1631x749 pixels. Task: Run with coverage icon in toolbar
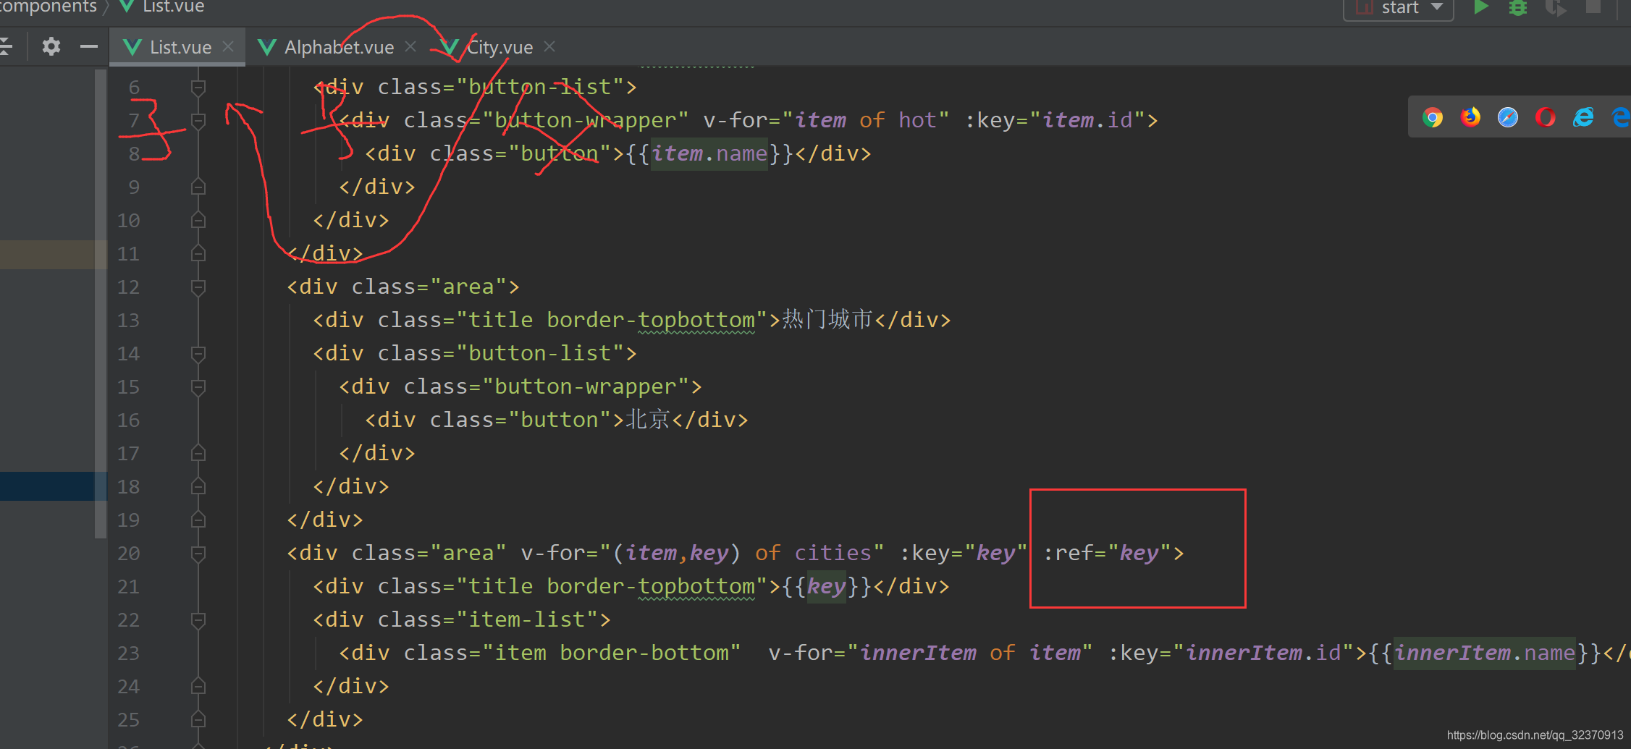pos(1556,7)
